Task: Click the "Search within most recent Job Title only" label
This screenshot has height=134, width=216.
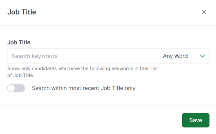Action: pos(83,88)
